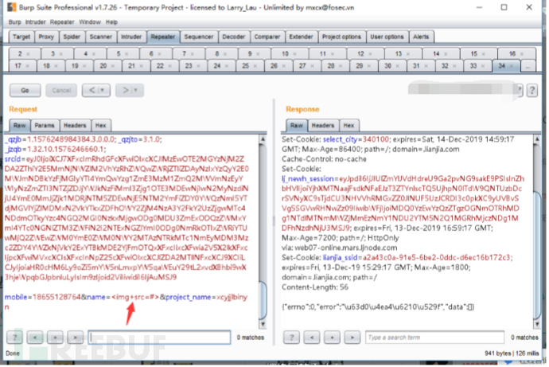Switch Request view to Params tab

45,125
